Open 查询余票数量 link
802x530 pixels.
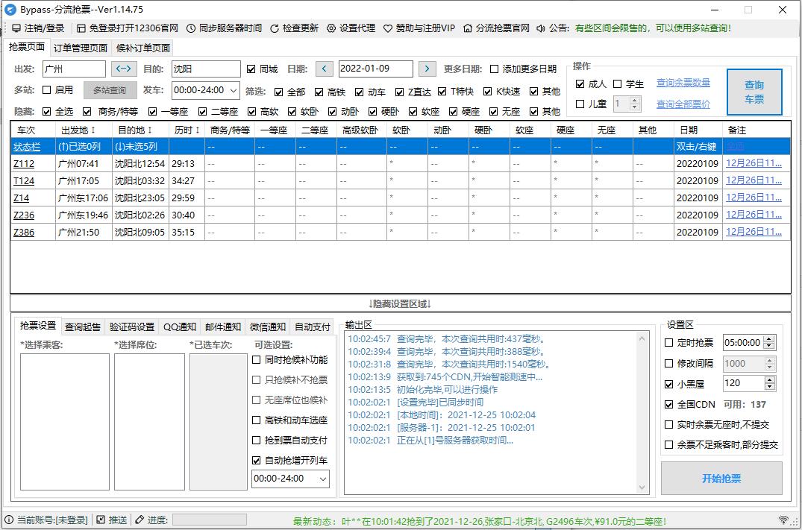tap(683, 83)
